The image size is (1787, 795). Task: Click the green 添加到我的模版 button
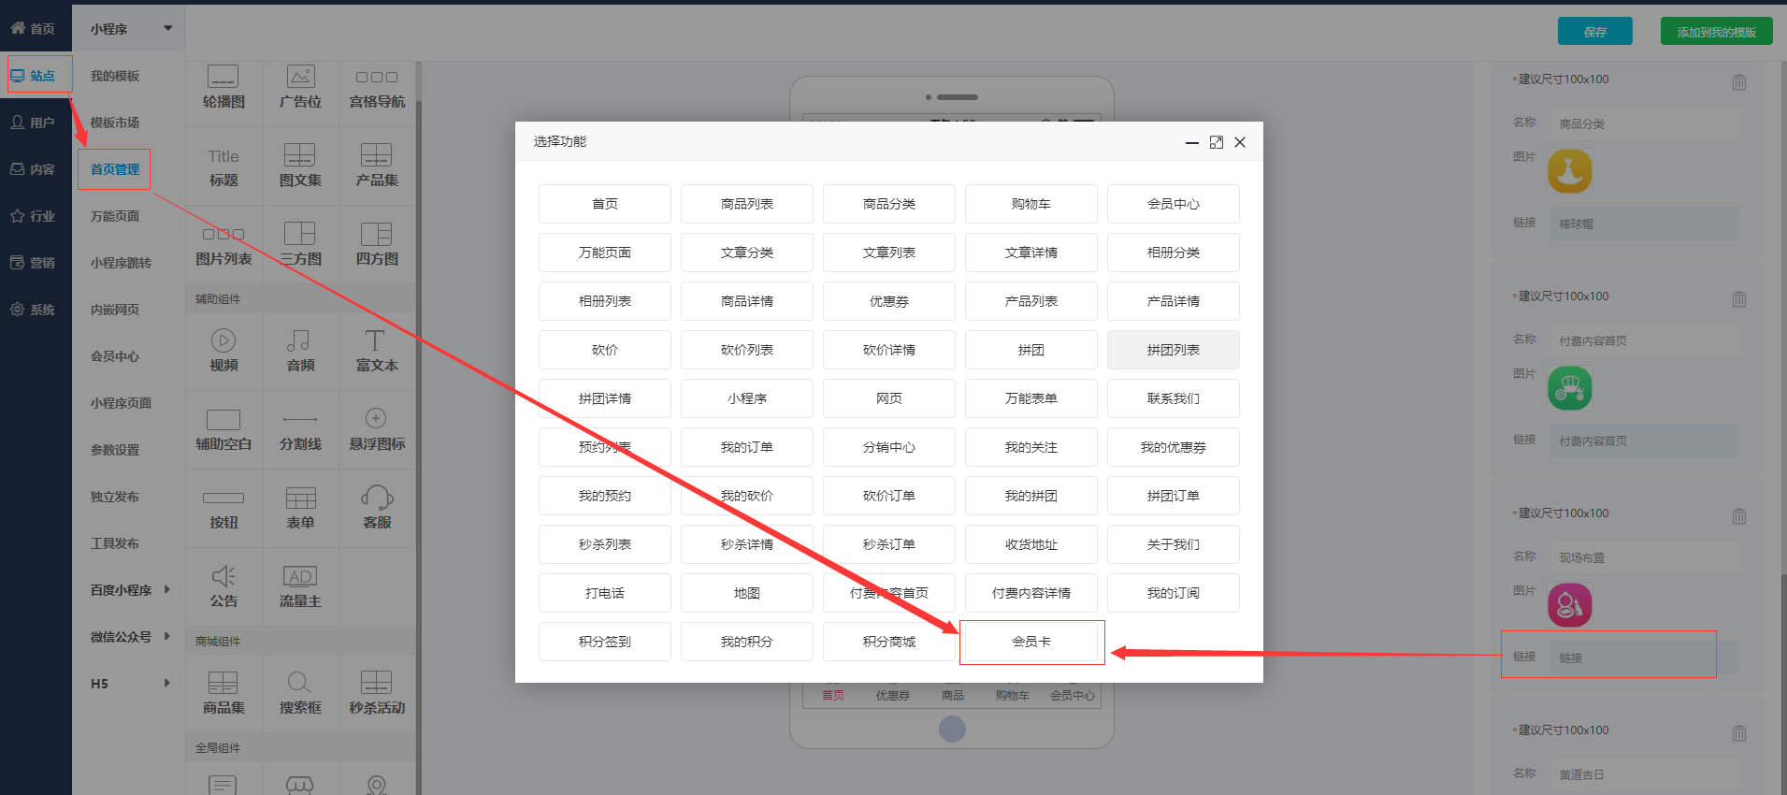pos(1717,32)
